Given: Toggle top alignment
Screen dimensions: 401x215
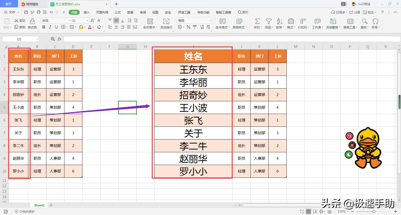Looking at the screenshot, I should (110, 20).
